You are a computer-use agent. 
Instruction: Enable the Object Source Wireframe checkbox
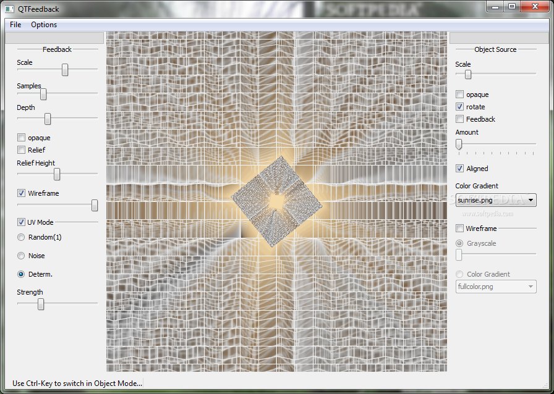coord(459,228)
